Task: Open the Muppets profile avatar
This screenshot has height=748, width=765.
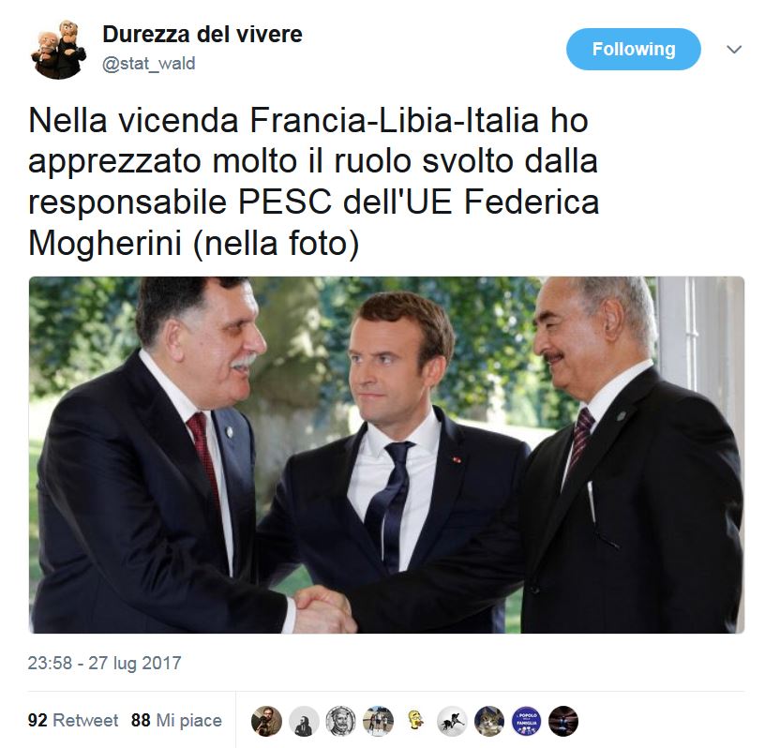Action: (x=57, y=50)
